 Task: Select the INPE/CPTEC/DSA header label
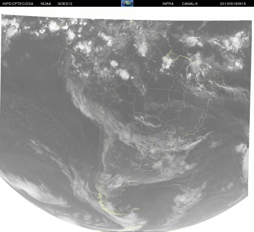click(18, 4)
